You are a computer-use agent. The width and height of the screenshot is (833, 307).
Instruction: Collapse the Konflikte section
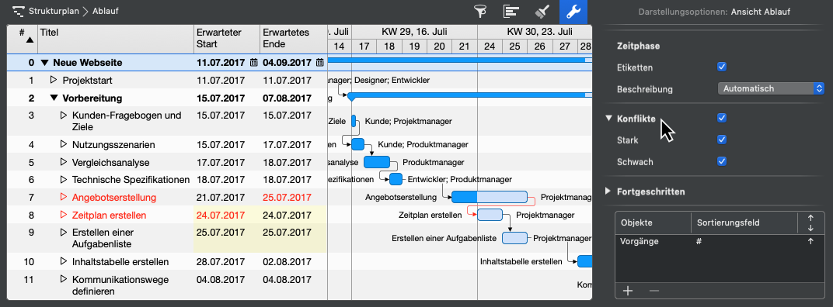point(608,119)
